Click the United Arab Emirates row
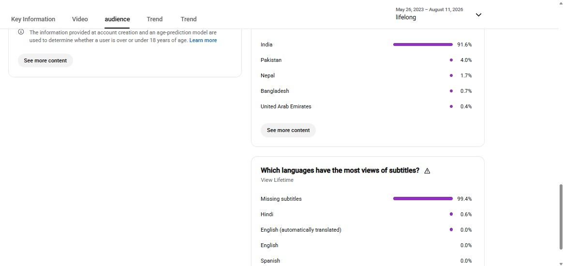Image resolution: width=563 pixels, height=266 pixels. [366, 106]
